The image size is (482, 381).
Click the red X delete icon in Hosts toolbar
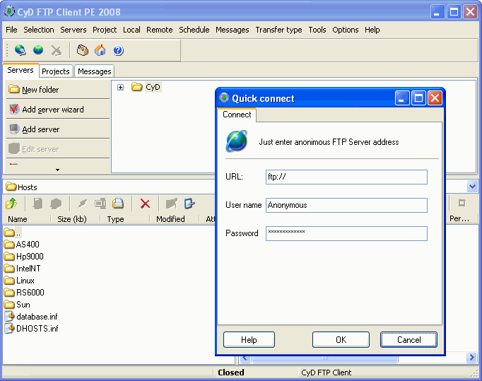point(145,204)
